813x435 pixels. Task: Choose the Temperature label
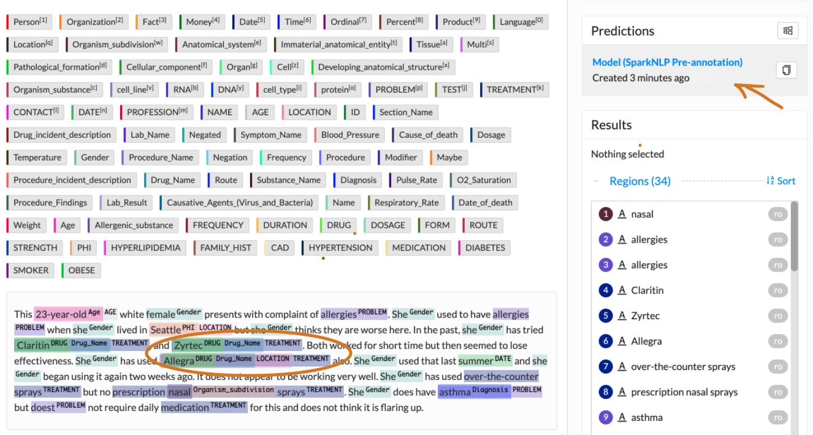pos(37,157)
